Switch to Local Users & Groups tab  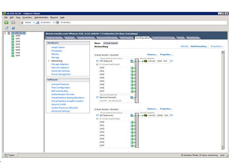click(164, 38)
